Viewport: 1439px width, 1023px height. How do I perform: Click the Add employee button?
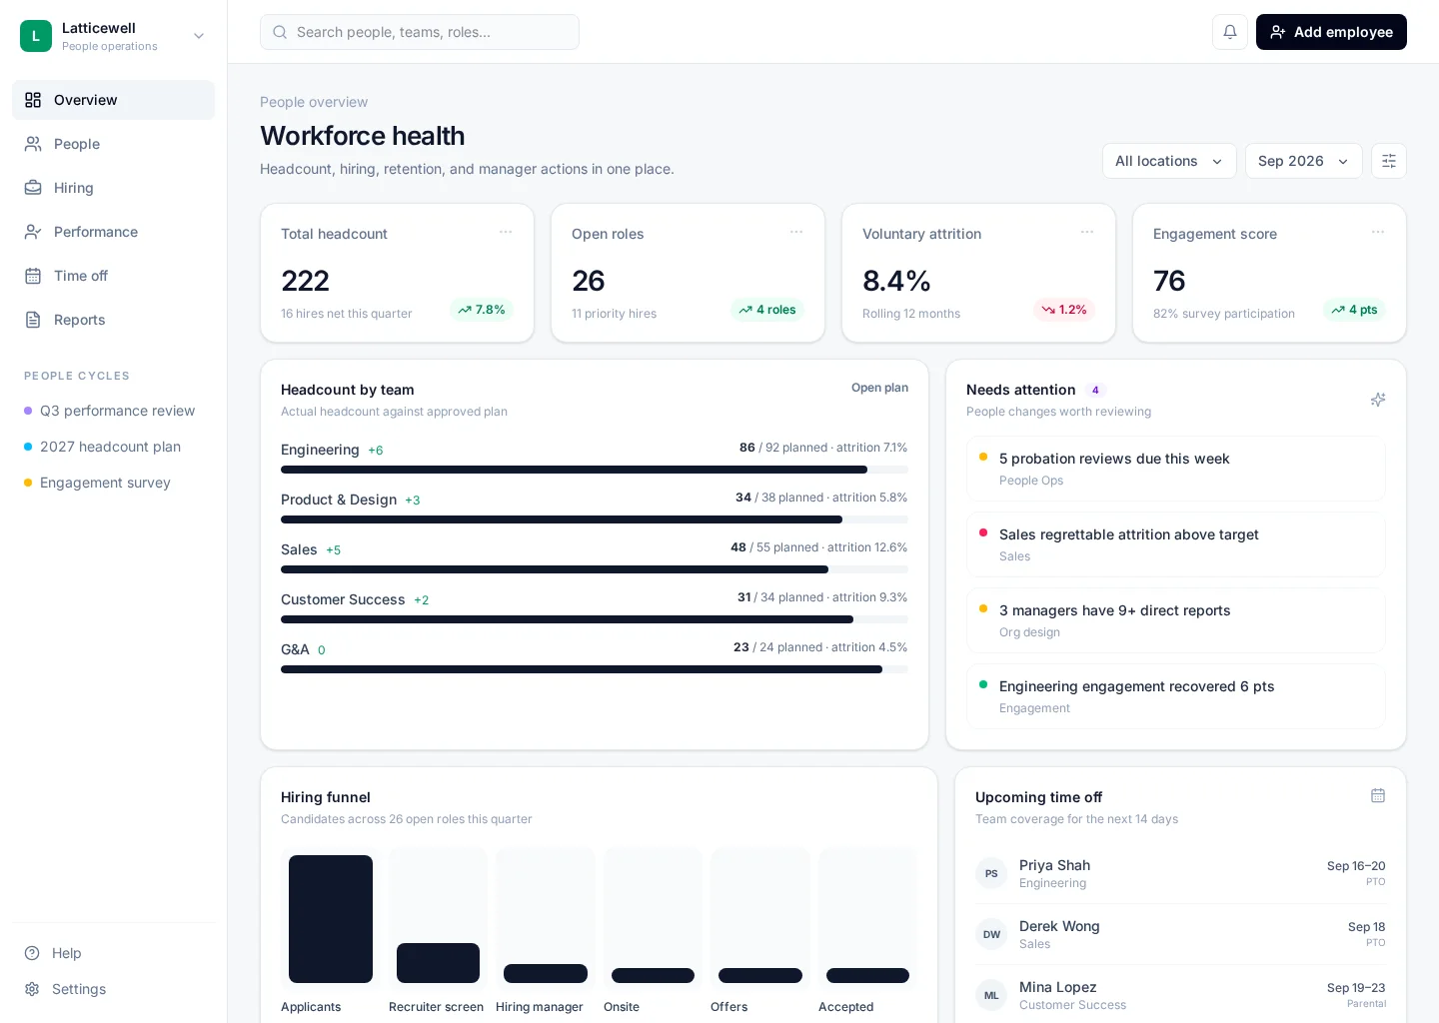(x=1331, y=32)
